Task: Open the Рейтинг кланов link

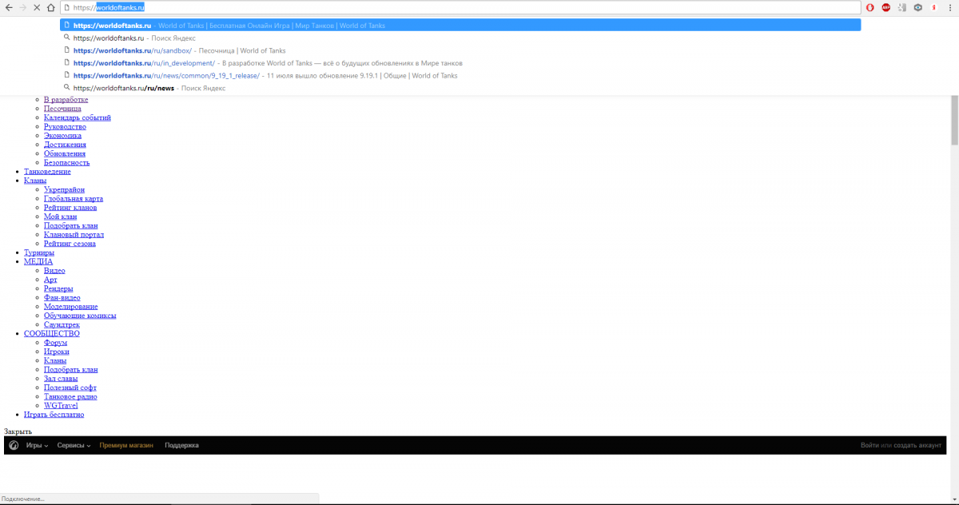Action: [x=70, y=208]
